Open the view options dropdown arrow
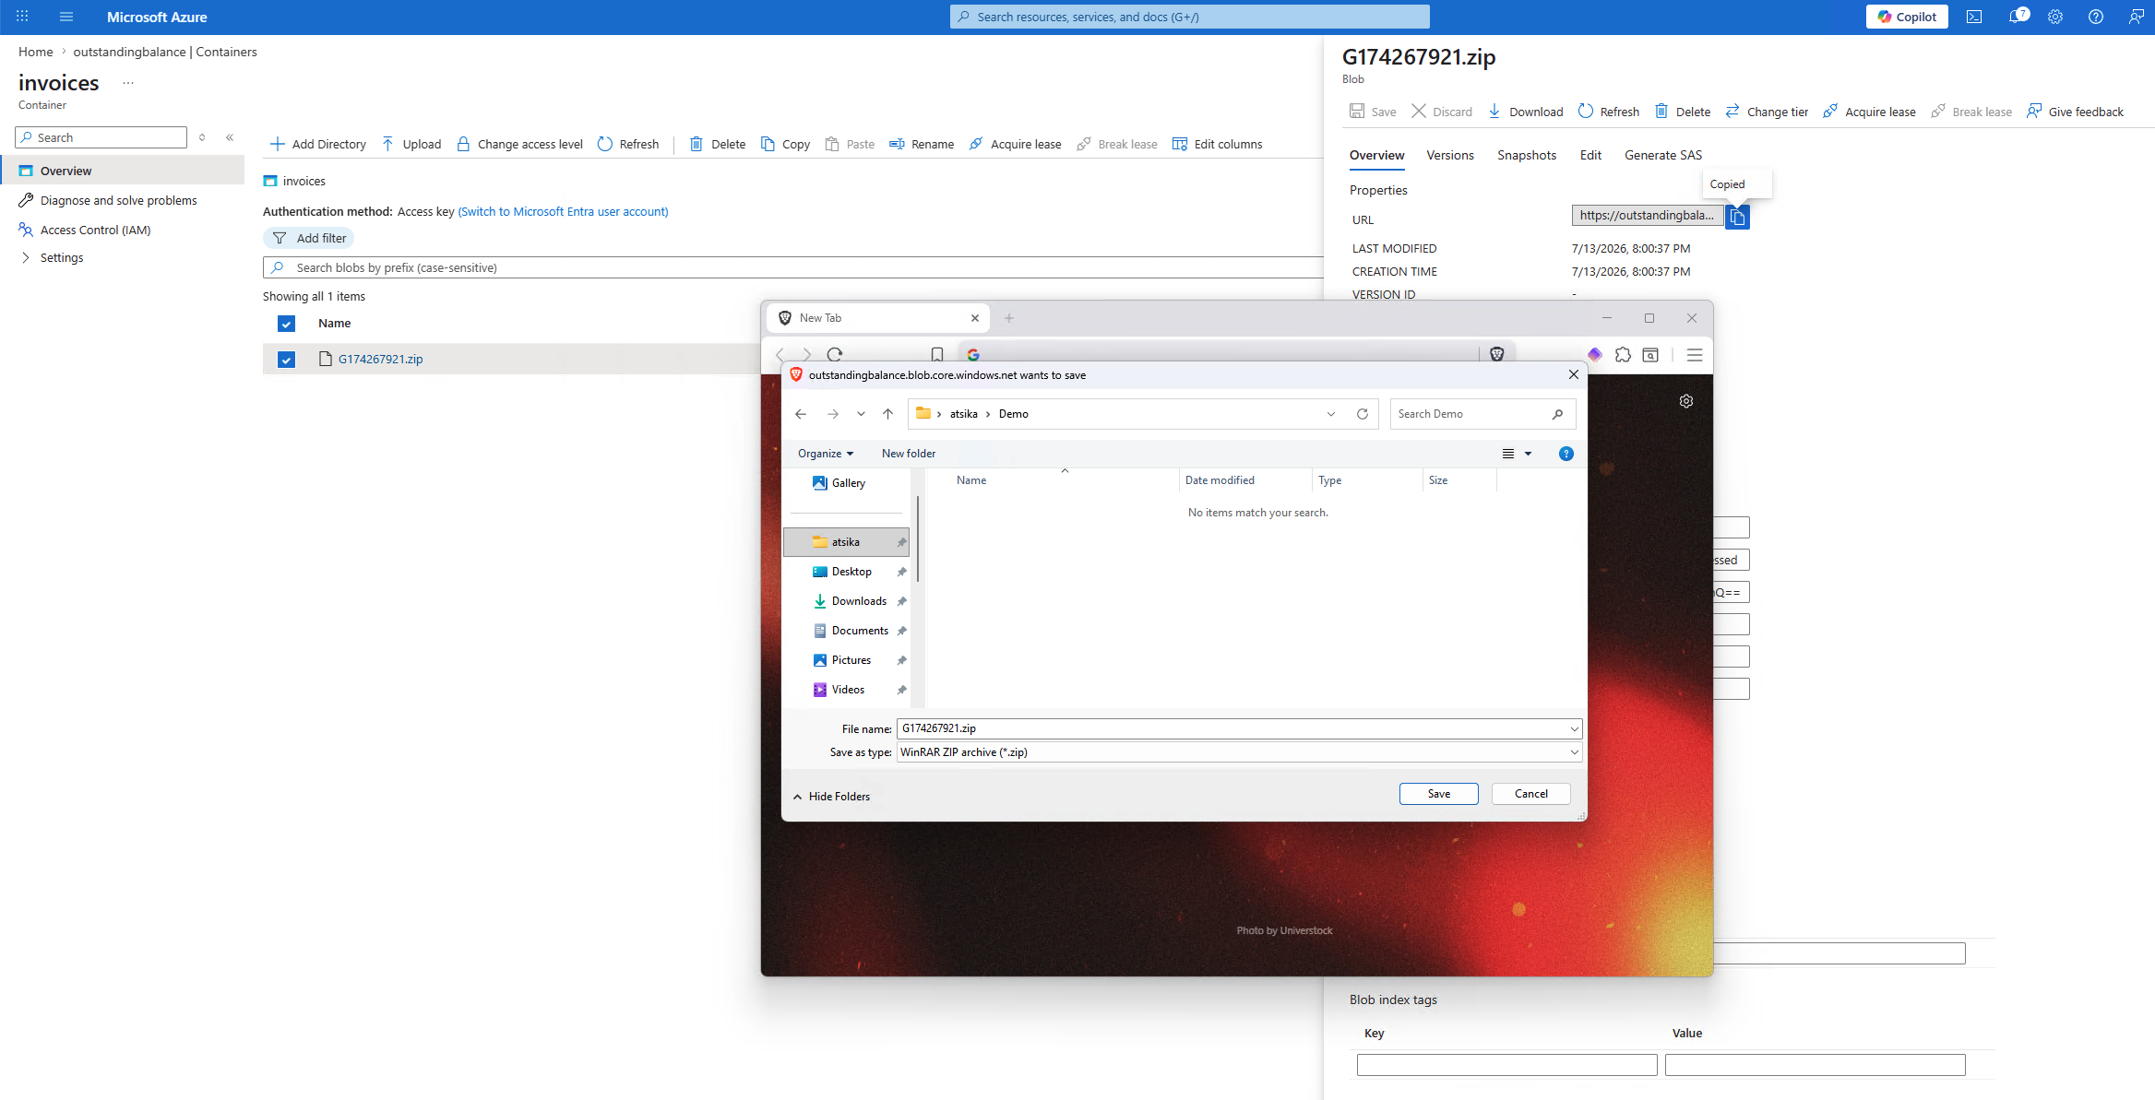This screenshot has height=1100, width=2155. click(x=1528, y=454)
